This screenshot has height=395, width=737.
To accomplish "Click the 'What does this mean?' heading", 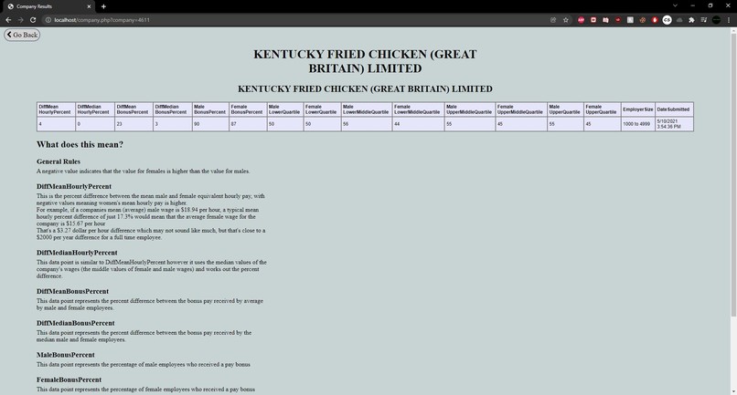I will click(80, 144).
